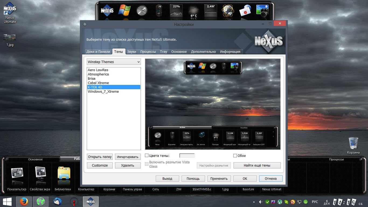
Task: Enable the Цвета темы checkbox
Action: point(147,156)
